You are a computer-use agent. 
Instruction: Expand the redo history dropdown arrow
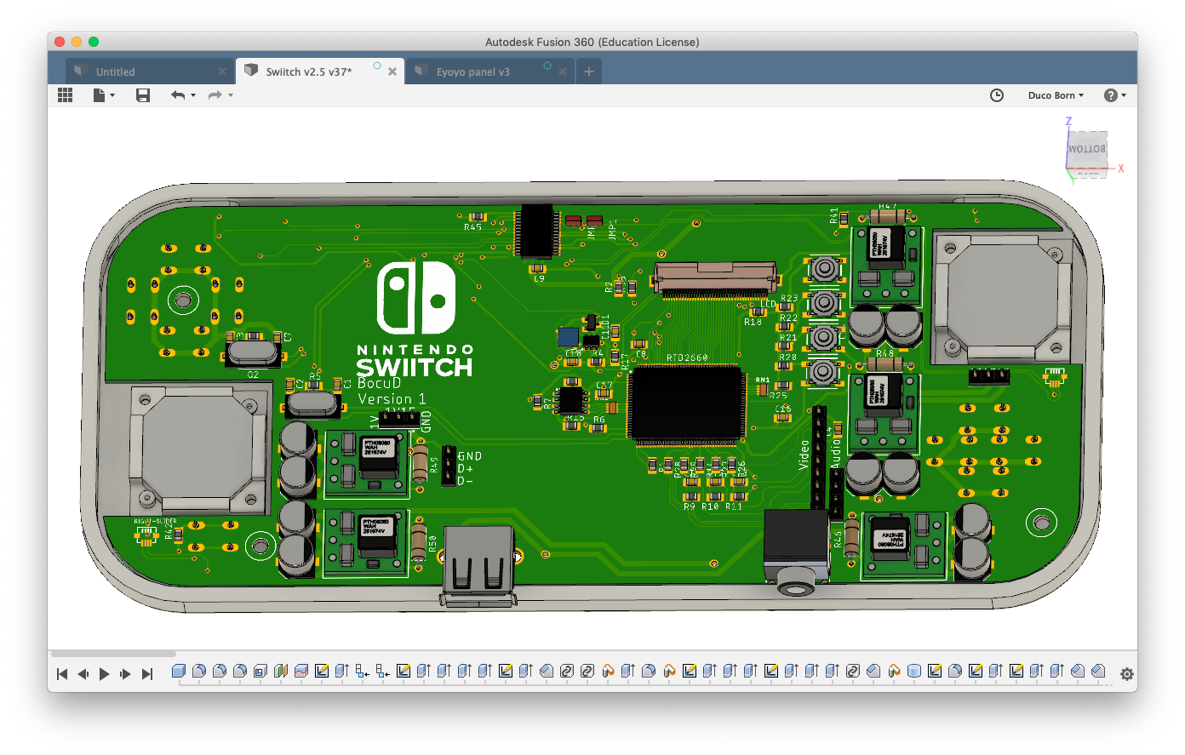click(x=231, y=96)
